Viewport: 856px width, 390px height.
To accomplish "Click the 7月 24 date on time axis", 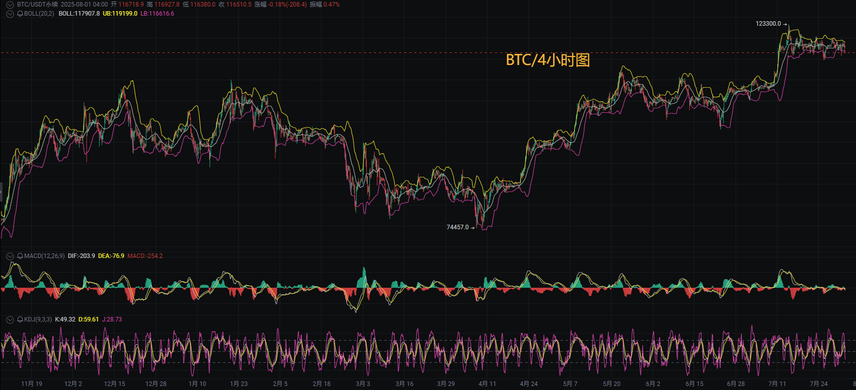I will 819,384.
